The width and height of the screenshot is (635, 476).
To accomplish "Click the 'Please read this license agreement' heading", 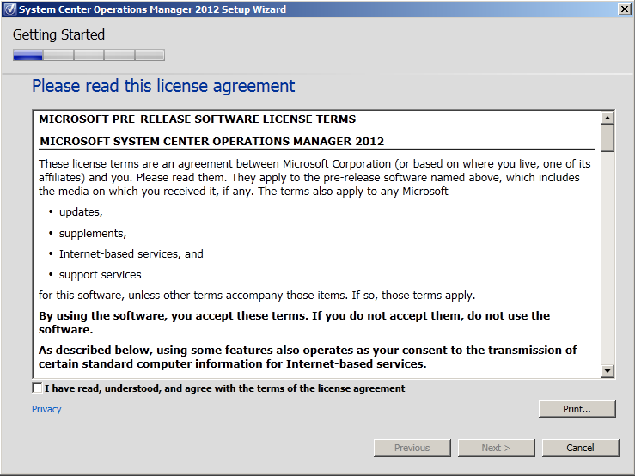I will click(163, 86).
